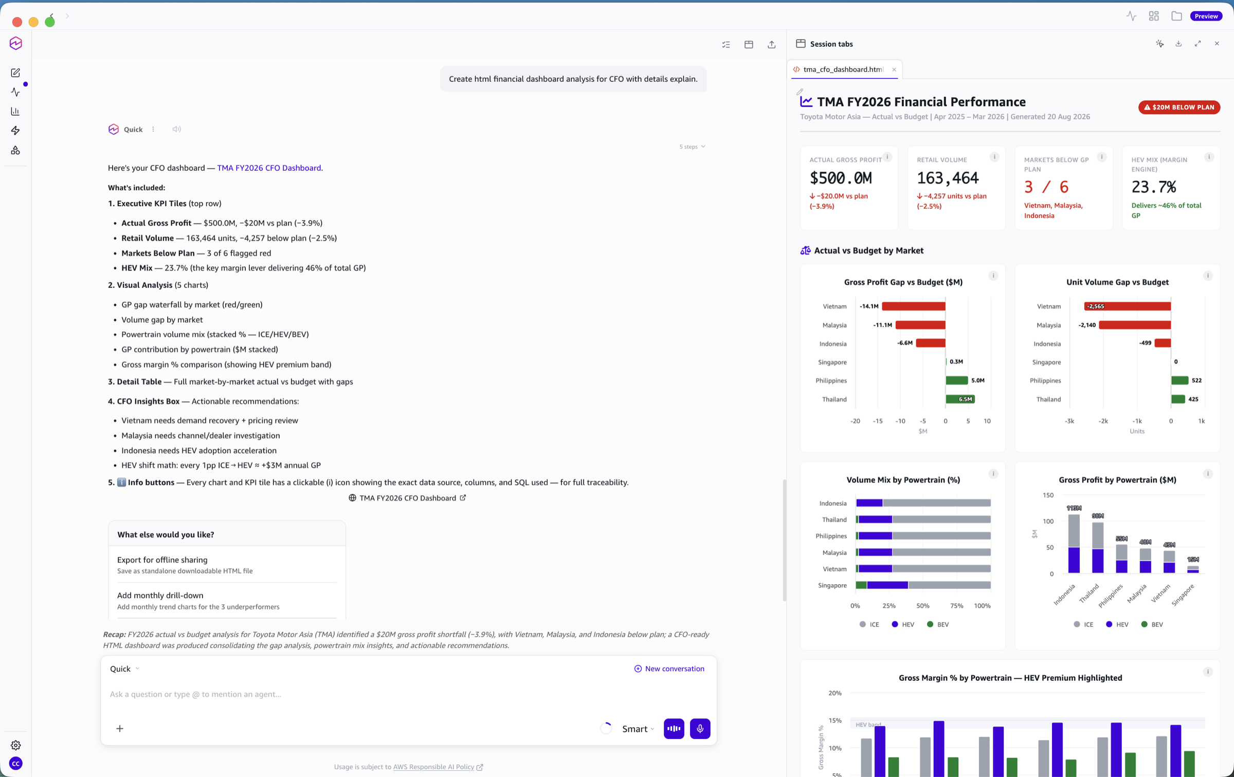Toggle BEV legend in Volume Mix chart
This screenshot has height=777, width=1234.
938,624
